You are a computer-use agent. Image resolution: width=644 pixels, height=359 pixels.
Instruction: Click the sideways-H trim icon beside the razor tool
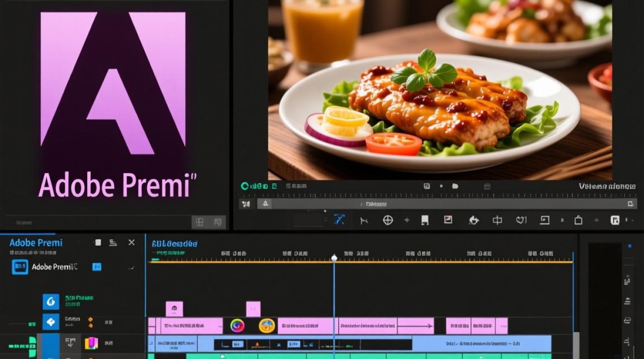tap(364, 221)
